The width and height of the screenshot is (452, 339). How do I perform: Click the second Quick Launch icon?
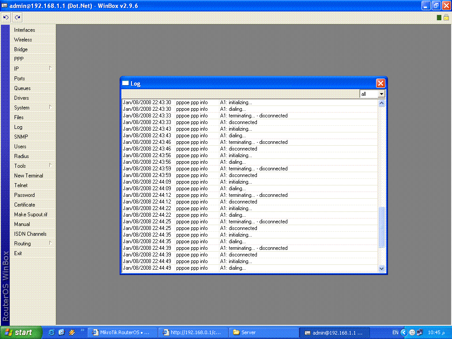(x=61, y=332)
